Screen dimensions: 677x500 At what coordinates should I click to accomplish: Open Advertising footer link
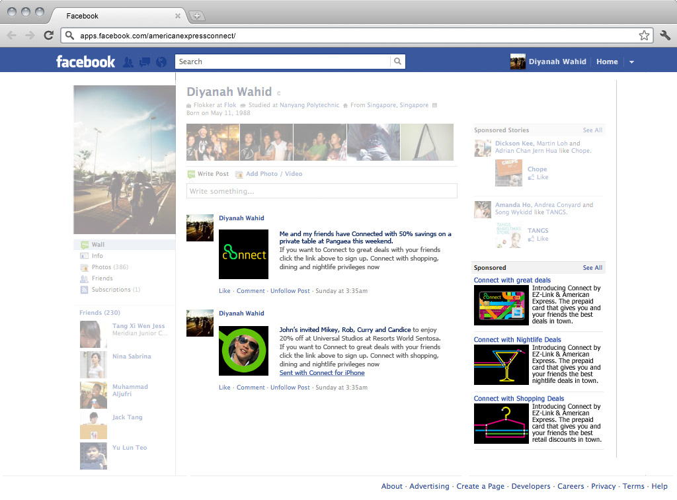429,486
